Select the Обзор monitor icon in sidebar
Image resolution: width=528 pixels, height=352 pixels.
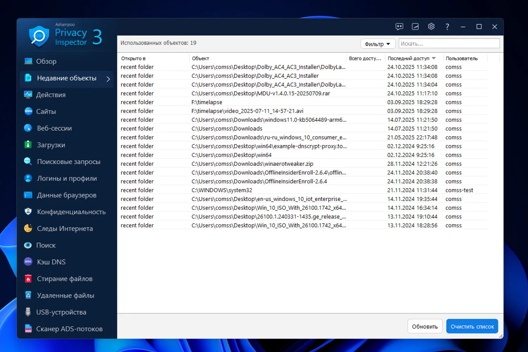point(28,61)
